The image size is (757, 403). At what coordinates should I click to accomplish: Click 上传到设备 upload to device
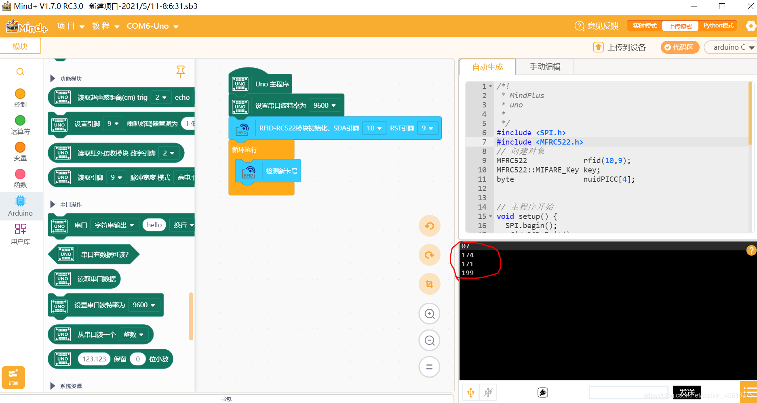(619, 47)
